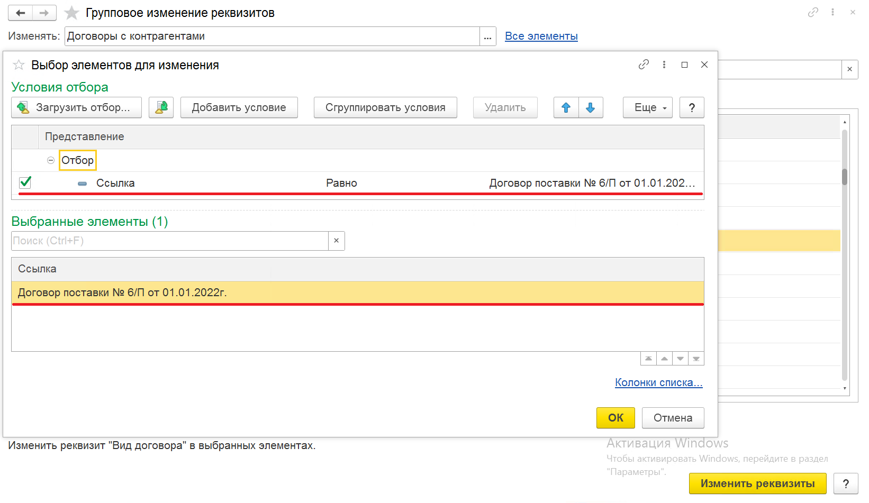Screen dimensions: 869x503
Task: Click Добавить условие button
Action: (239, 107)
